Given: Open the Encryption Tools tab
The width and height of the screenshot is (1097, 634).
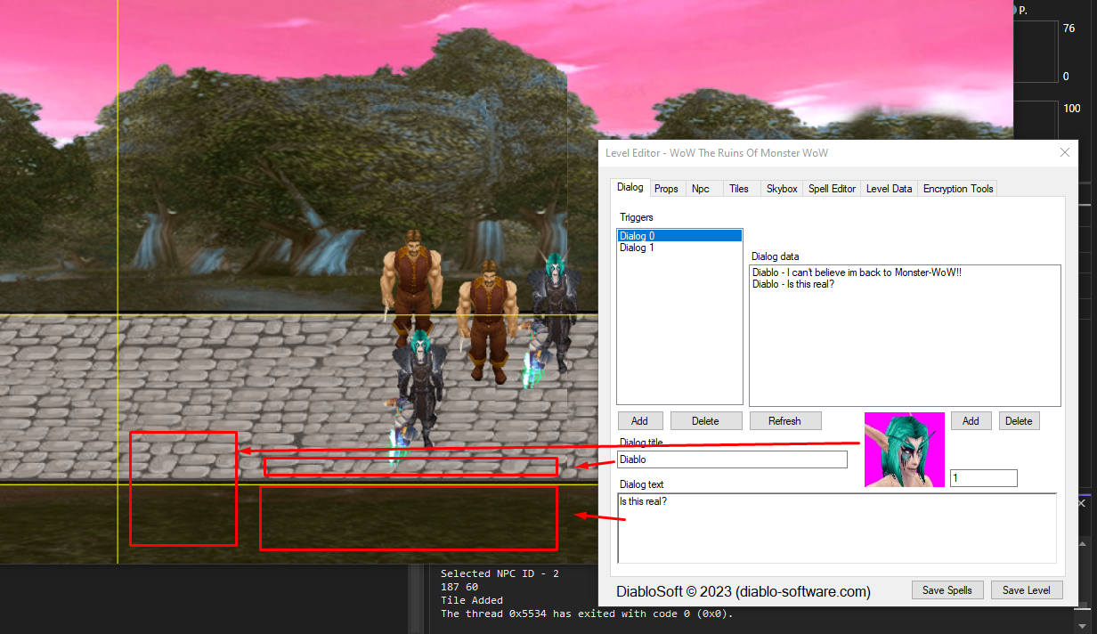Looking at the screenshot, I should [x=957, y=189].
